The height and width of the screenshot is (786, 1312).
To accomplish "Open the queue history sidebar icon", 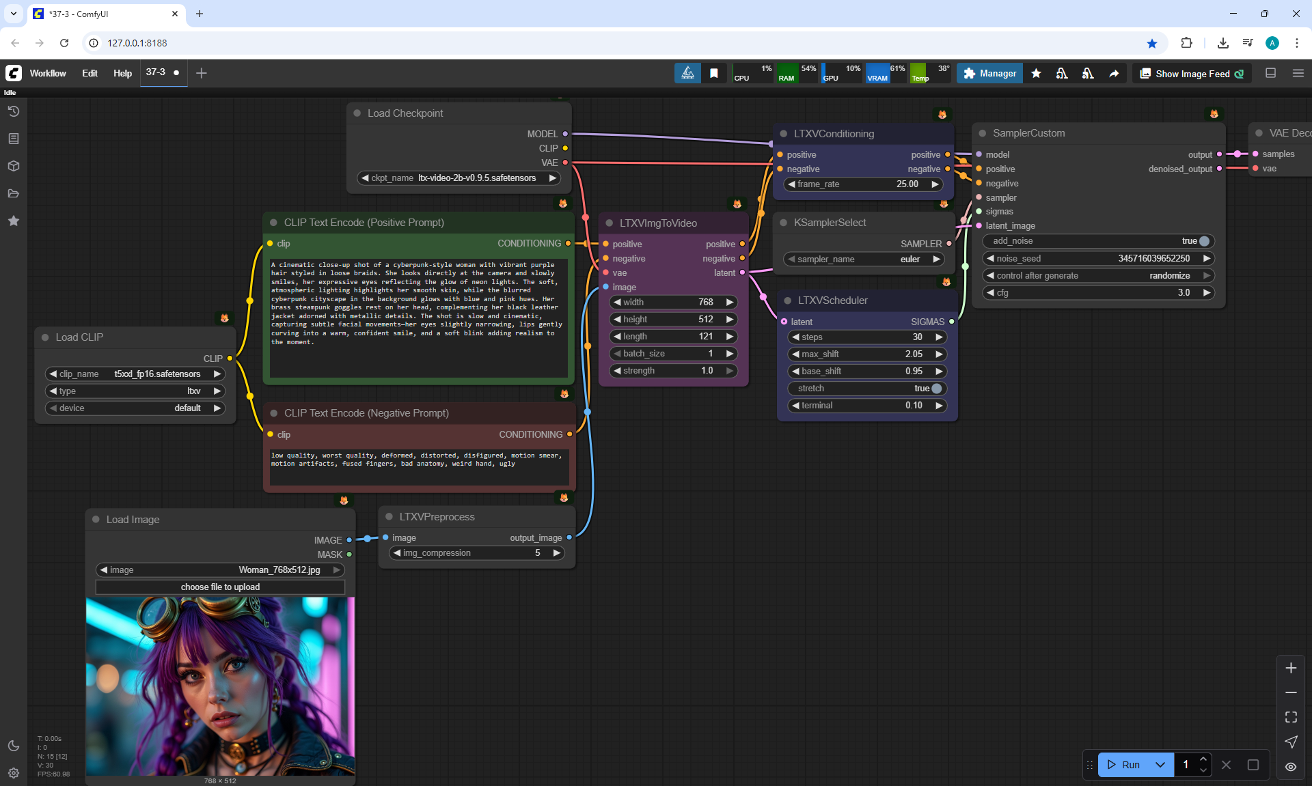I will [x=14, y=111].
